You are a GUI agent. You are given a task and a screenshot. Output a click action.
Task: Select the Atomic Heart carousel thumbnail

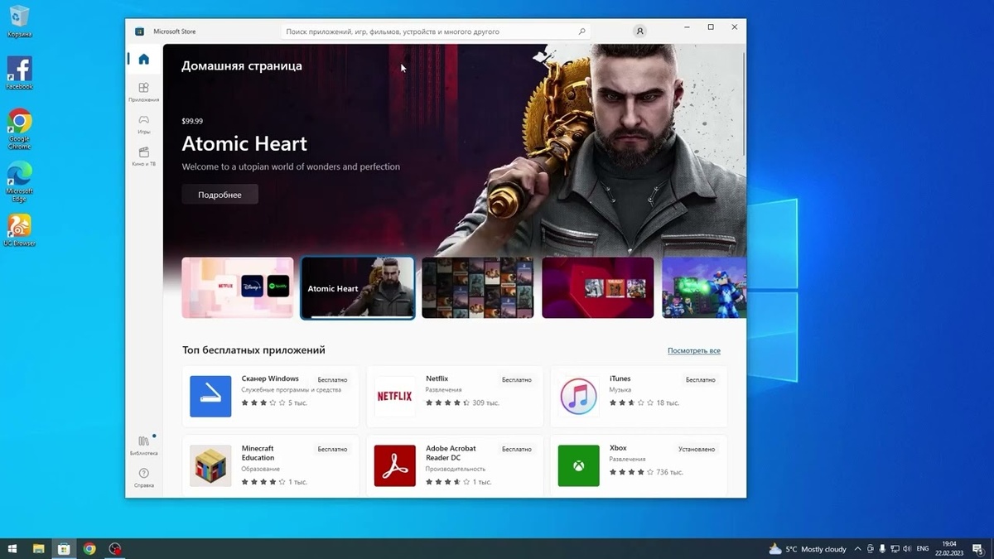pos(358,287)
